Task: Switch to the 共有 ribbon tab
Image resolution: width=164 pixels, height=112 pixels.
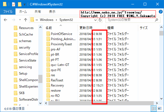Action: tap(38, 12)
